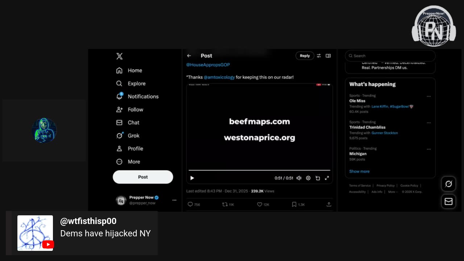Open Grok from the sidebar
This screenshot has height=261, width=464.
point(128,136)
